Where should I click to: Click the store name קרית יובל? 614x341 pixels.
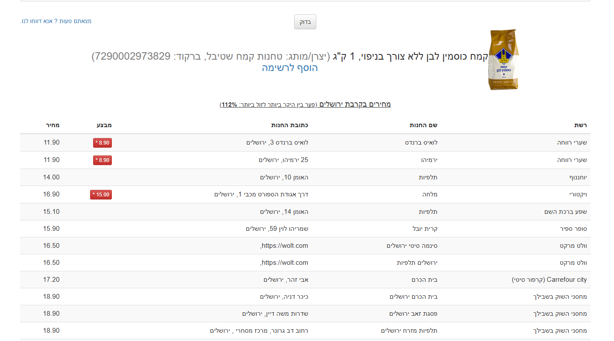pos(424,228)
